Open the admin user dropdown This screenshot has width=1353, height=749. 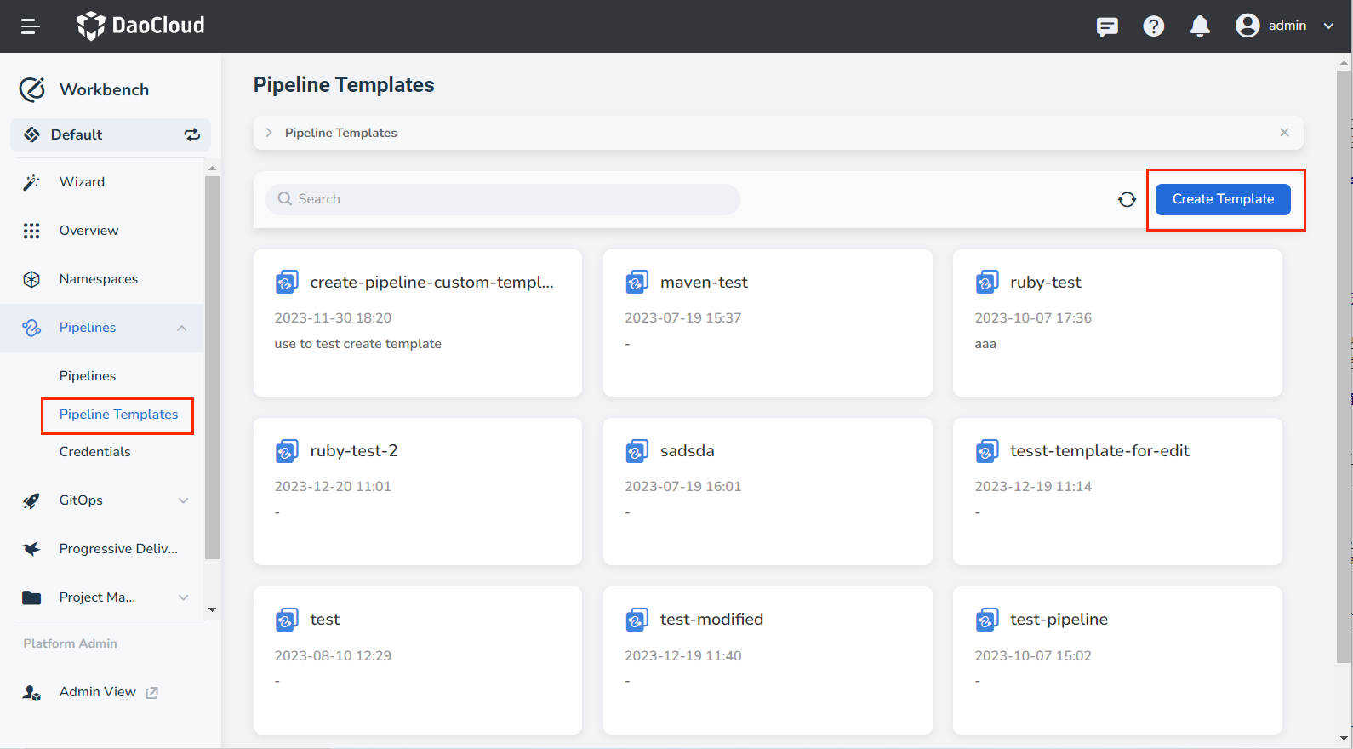pos(1285,26)
